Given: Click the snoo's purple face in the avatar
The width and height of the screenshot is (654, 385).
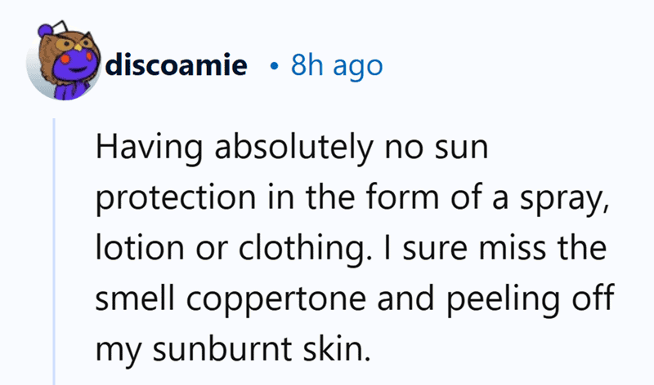Looking at the screenshot, I should (x=74, y=64).
